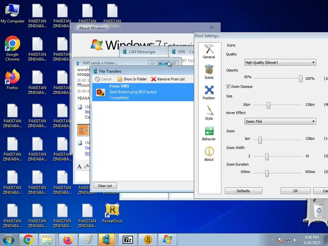Click the Defaults button in Dock Settings

tap(243, 191)
